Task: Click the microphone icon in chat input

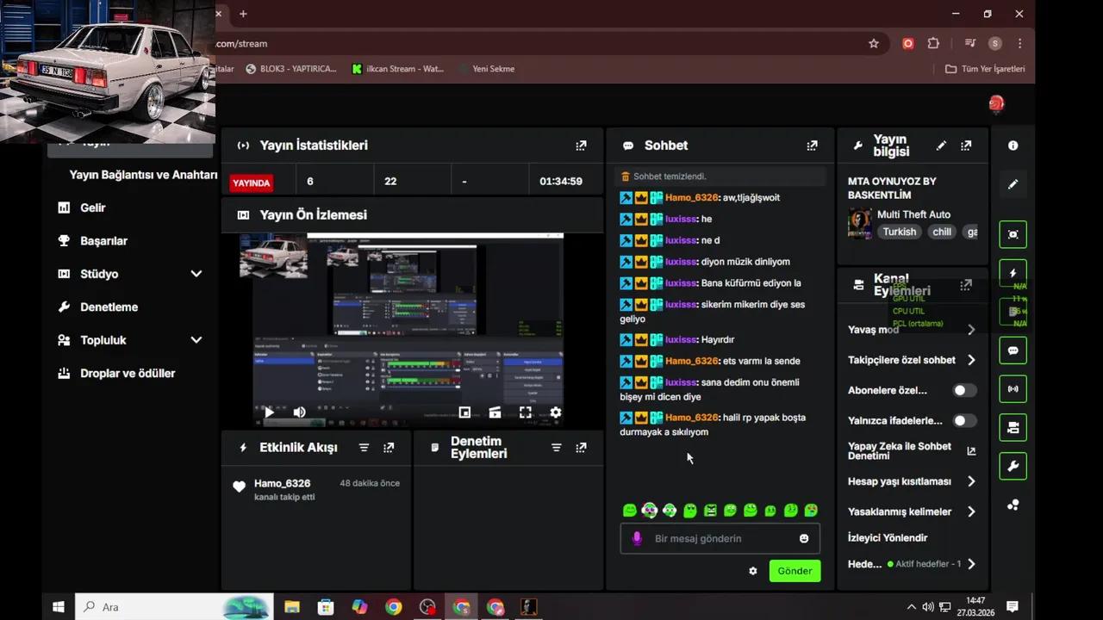Action: tap(637, 538)
